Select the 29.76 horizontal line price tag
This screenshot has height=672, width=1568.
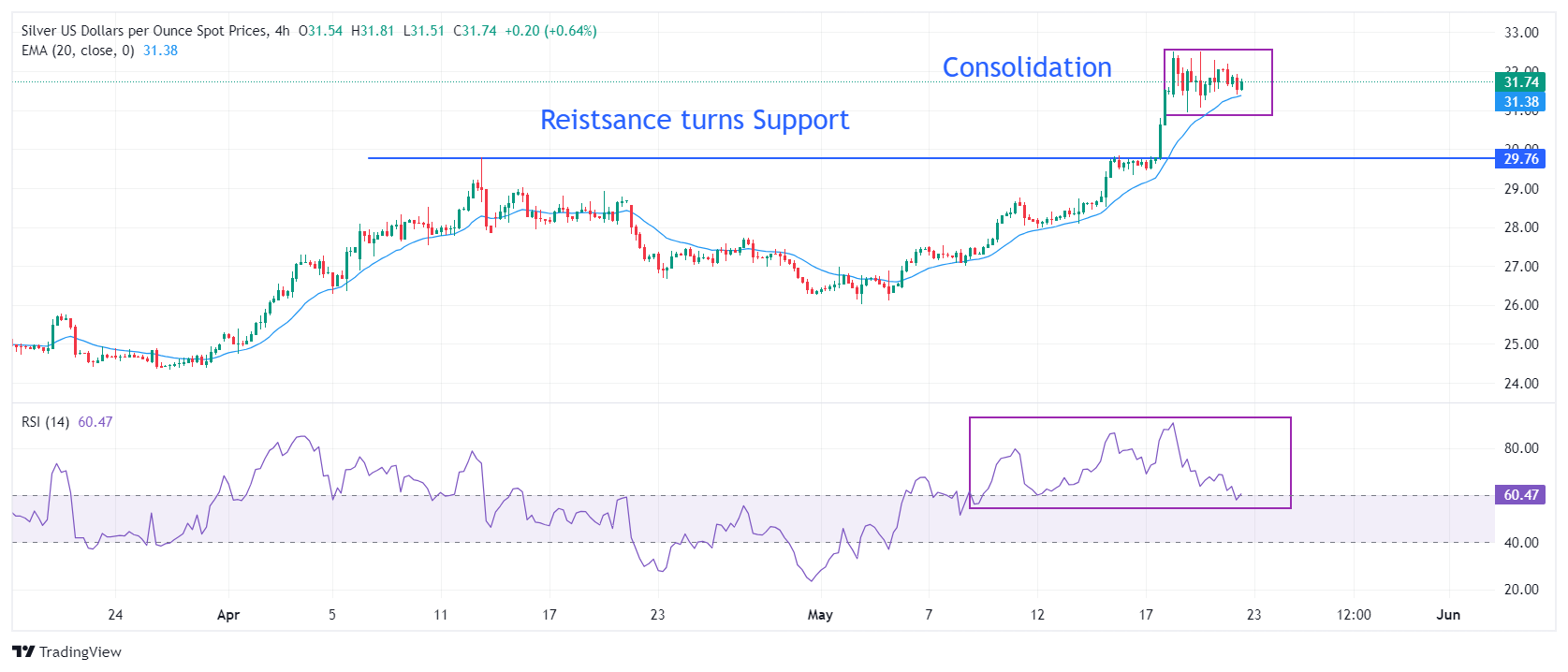coord(1521,159)
